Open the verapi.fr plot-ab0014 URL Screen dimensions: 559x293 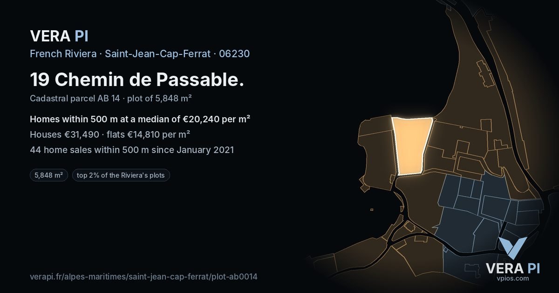pyautogui.click(x=143, y=276)
